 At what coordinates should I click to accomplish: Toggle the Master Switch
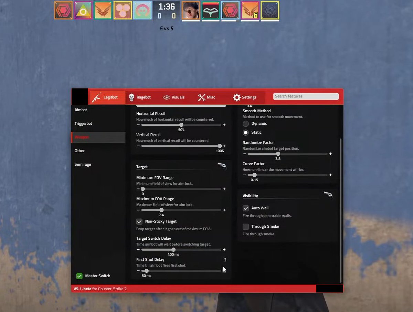[80, 276]
